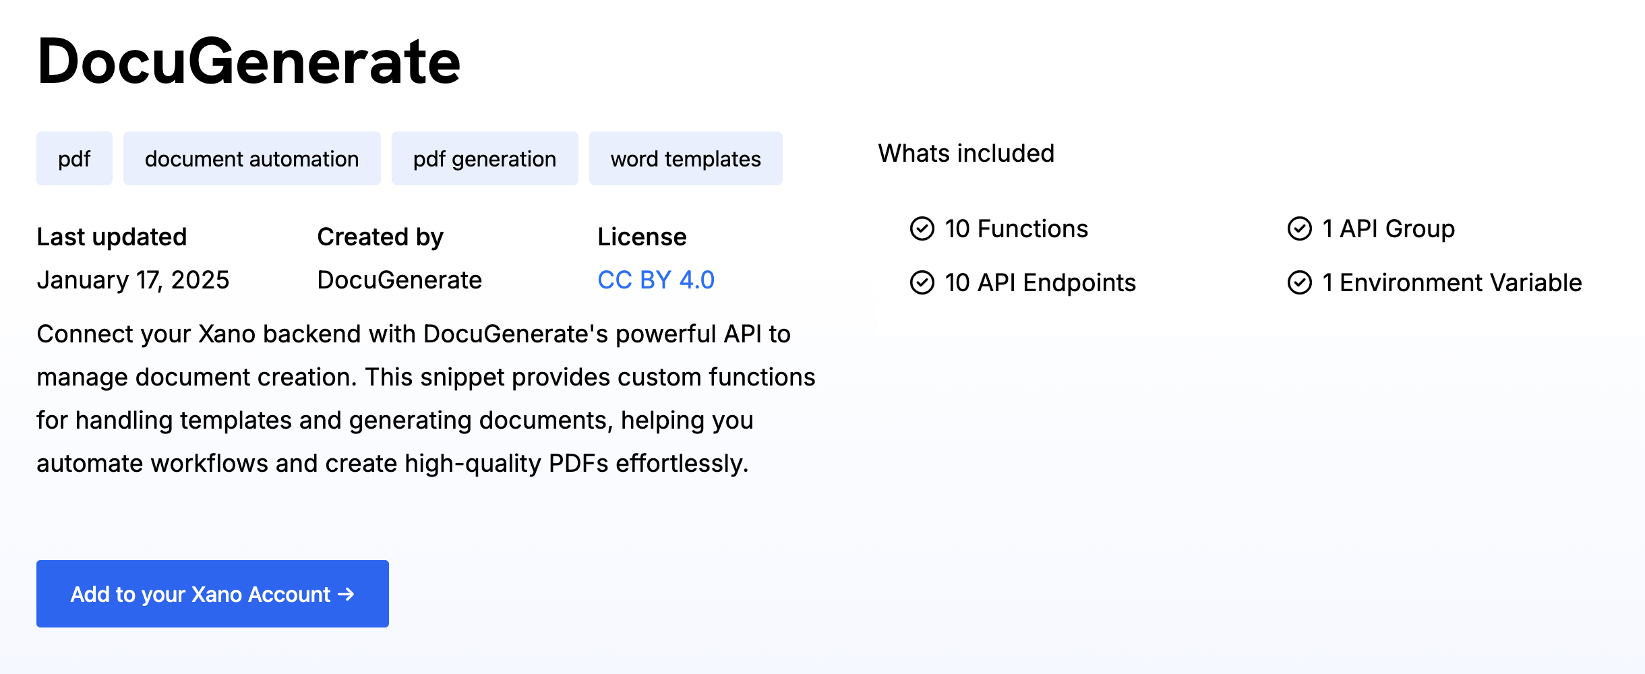Viewport: 1645px width, 674px height.
Task: Click the "Created by" label
Action: 380,237
